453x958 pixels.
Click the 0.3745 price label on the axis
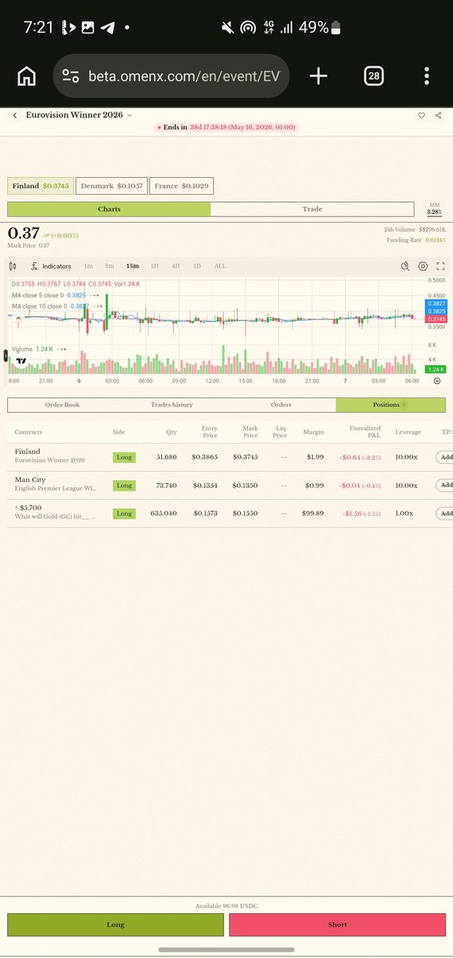(x=437, y=319)
